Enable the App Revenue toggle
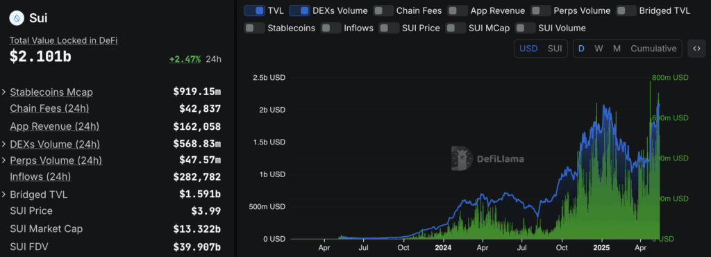 pos(458,10)
